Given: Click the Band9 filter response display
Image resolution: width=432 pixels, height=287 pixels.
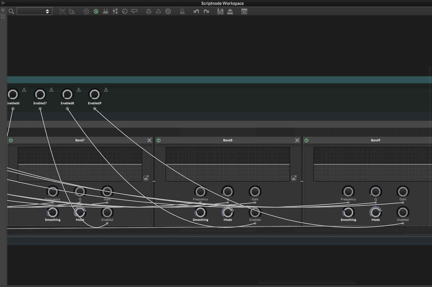Looking at the screenshot, I should tap(373, 164).
